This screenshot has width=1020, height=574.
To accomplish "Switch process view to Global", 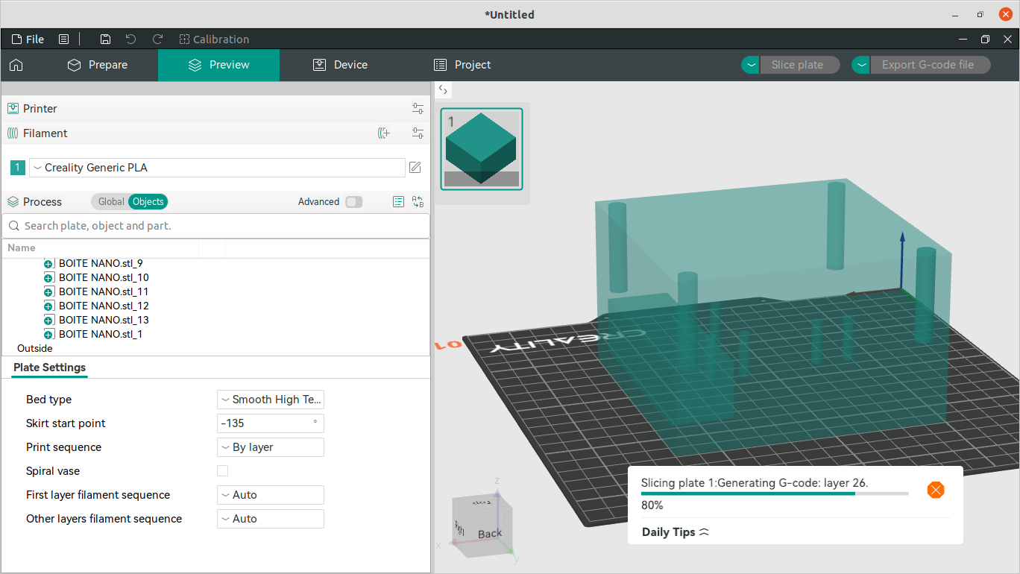I will (x=111, y=202).
